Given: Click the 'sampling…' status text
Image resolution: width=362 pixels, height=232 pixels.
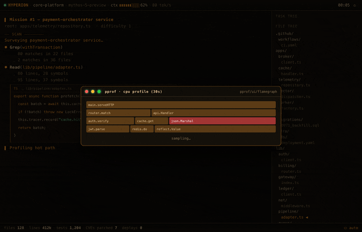Looking at the screenshot, I should 181,138.
